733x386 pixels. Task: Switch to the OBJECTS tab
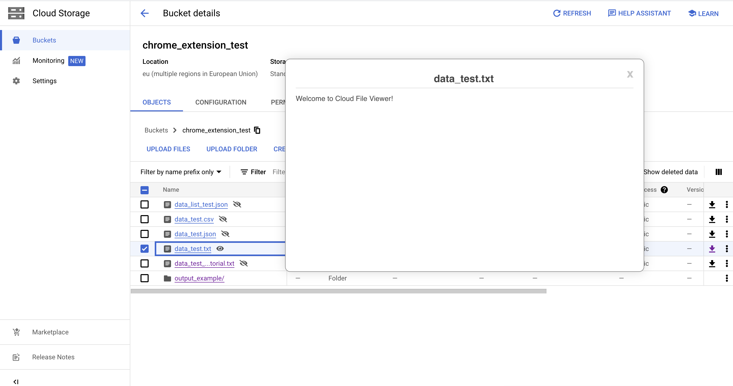point(157,102)
